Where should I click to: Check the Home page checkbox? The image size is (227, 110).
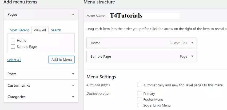click(x=13, y=40)
